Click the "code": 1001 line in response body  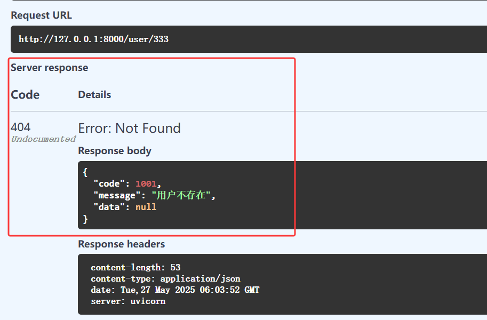[x=127, y=183]
